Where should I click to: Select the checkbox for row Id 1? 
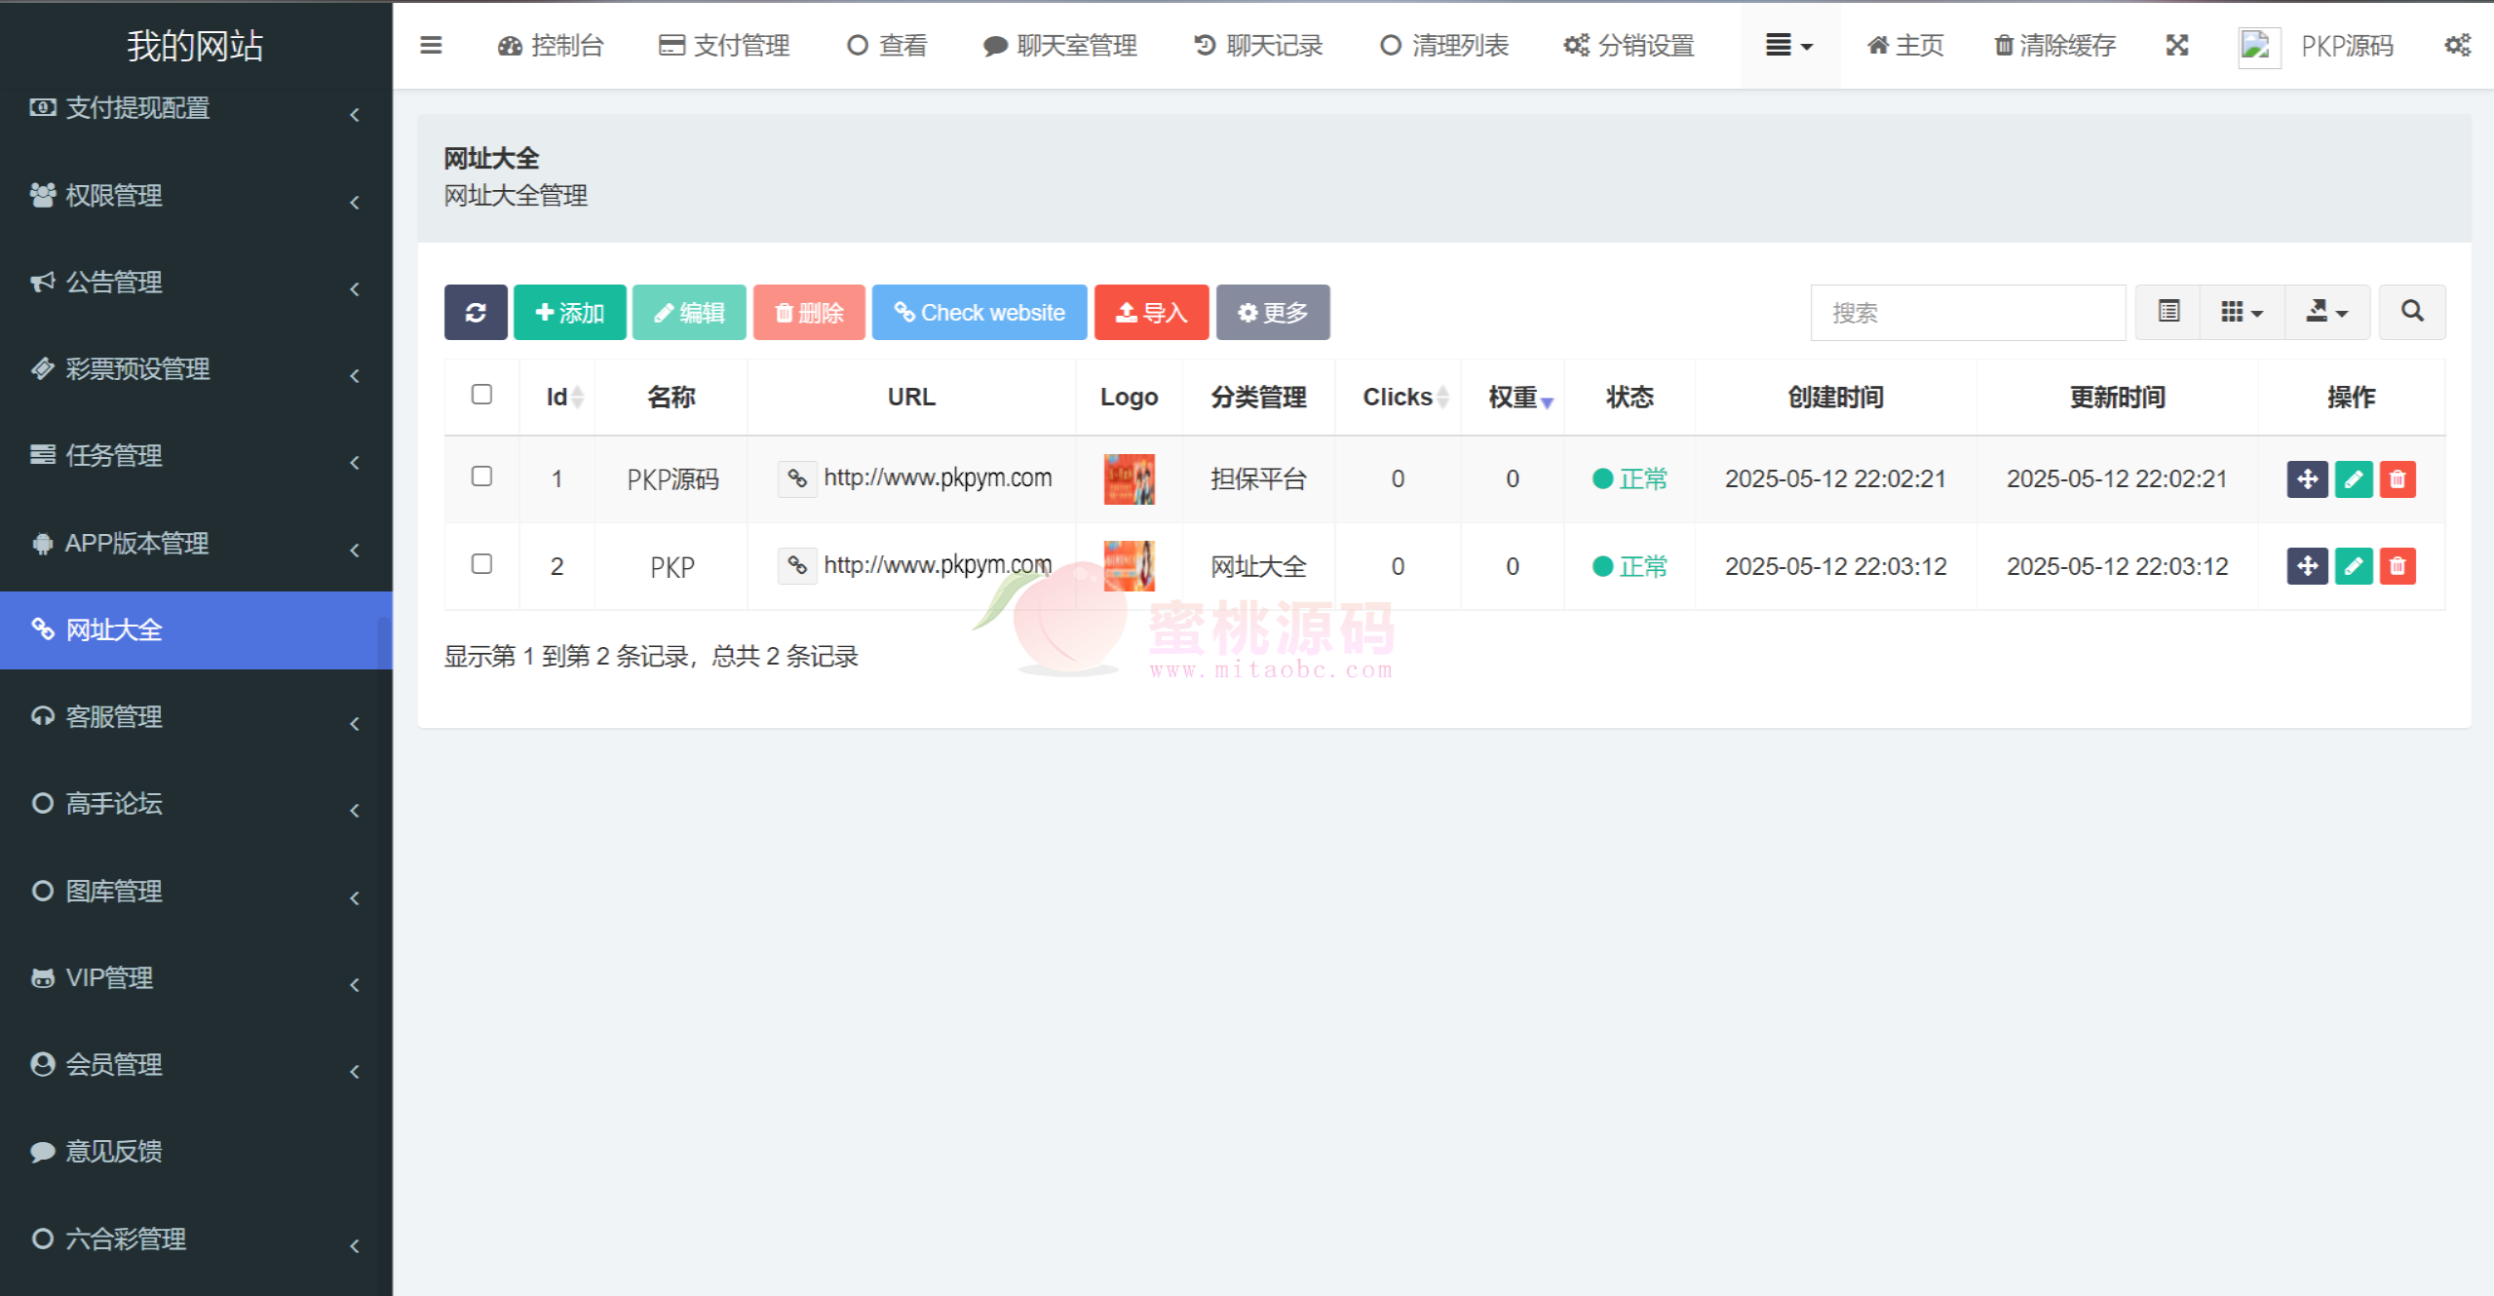[x=481, y=476]
